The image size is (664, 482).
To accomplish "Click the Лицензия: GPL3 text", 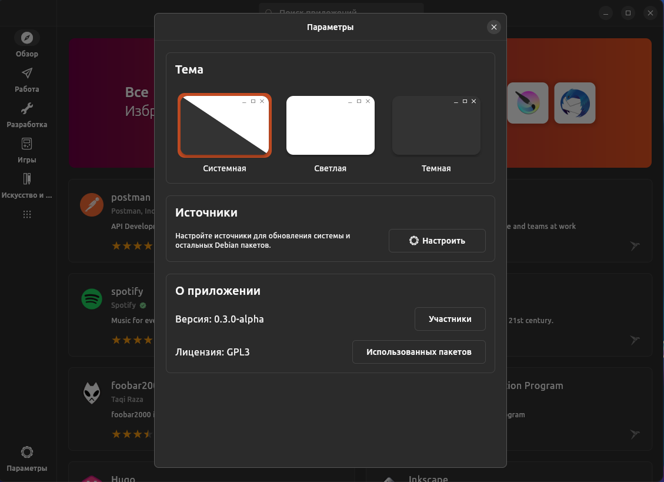I will click(x=212, y=352).
